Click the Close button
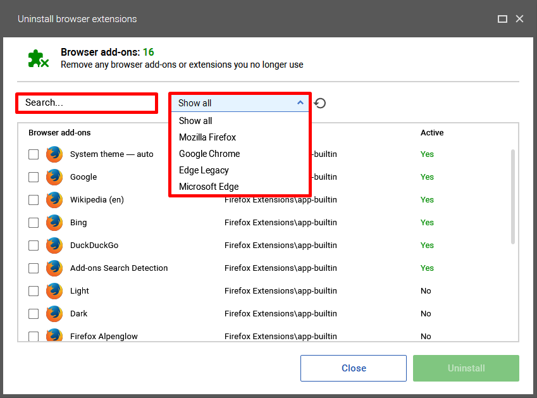Viewport: 537px width, 398px height. (354, 368)
